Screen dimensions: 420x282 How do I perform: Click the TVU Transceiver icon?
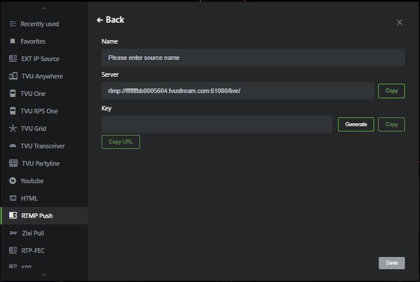click(x=13, y=146)
